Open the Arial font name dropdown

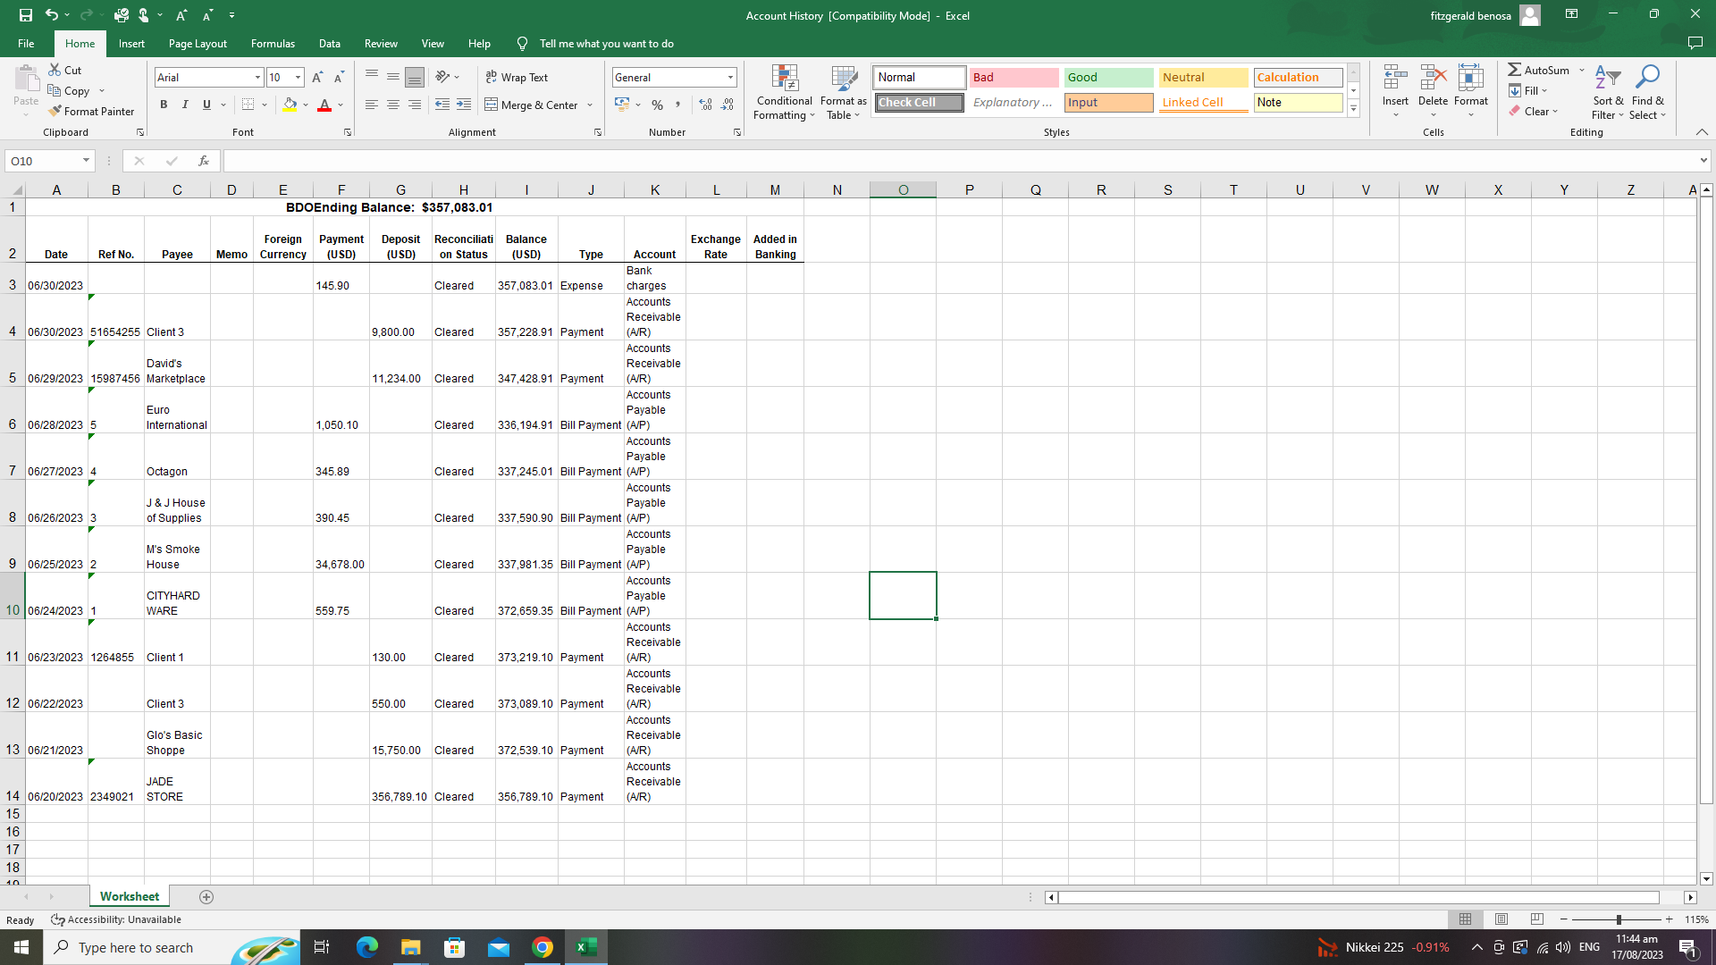pyautogui.click(x=257, y=78)
